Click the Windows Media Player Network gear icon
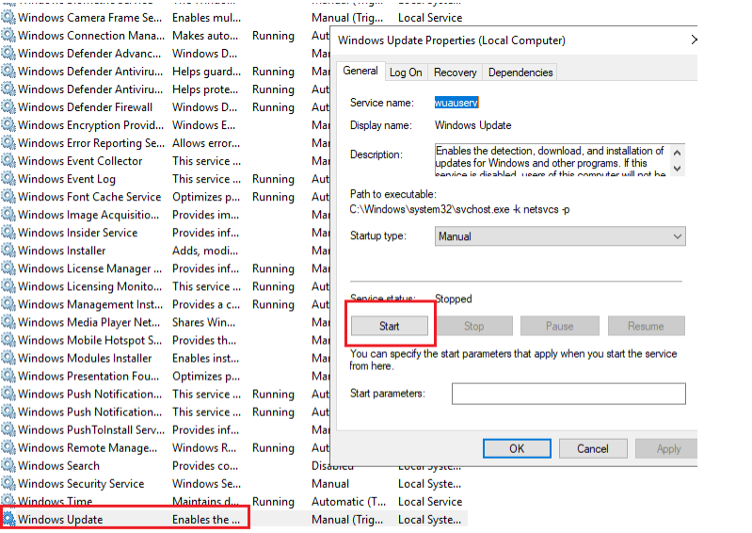 (8, 322)
